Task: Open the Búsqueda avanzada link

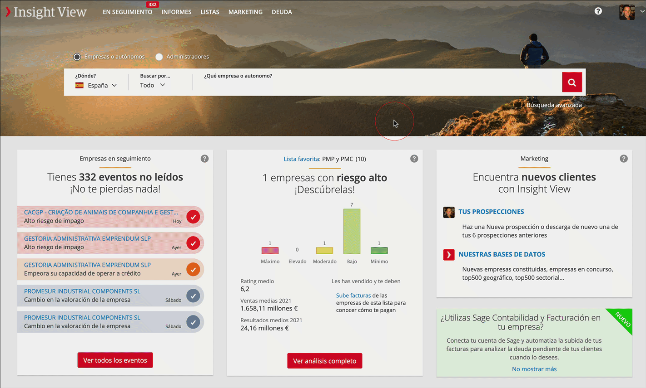Action: point(554,105)
